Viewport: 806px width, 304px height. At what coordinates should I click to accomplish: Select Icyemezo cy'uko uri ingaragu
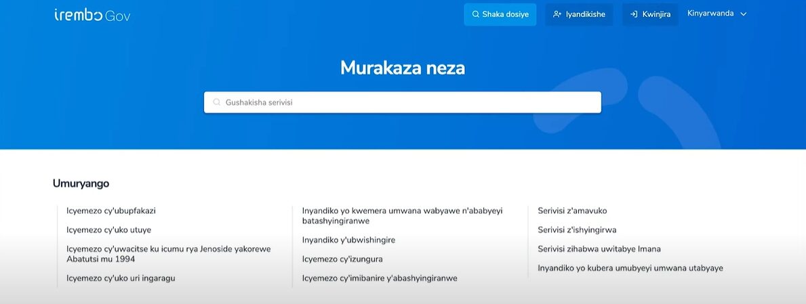pos(121,278)
